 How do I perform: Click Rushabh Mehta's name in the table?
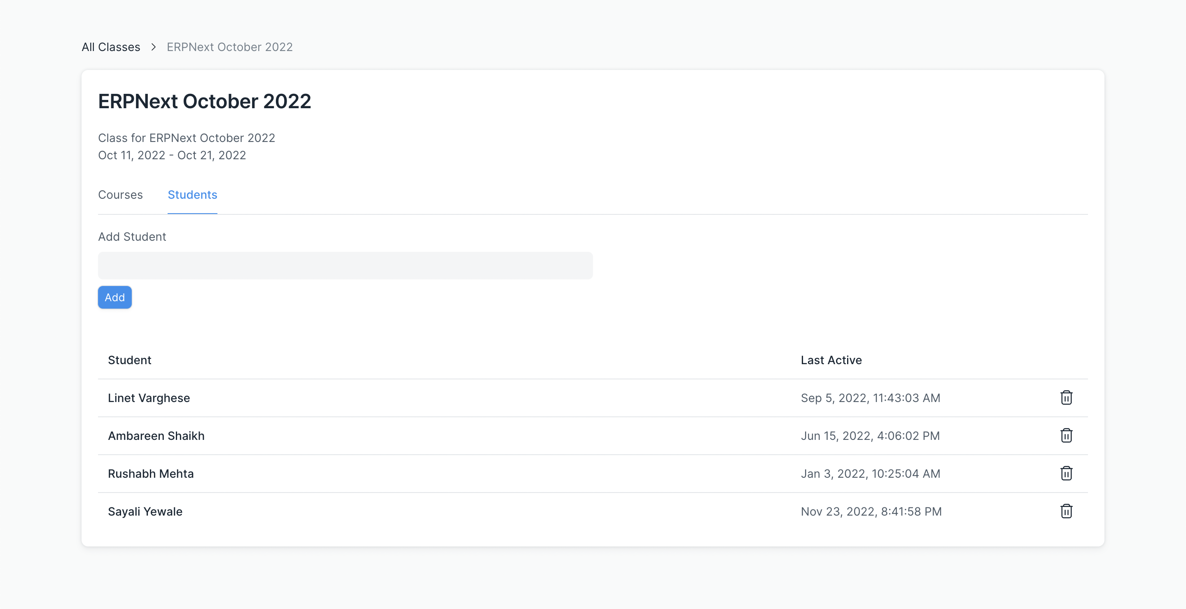151,473
